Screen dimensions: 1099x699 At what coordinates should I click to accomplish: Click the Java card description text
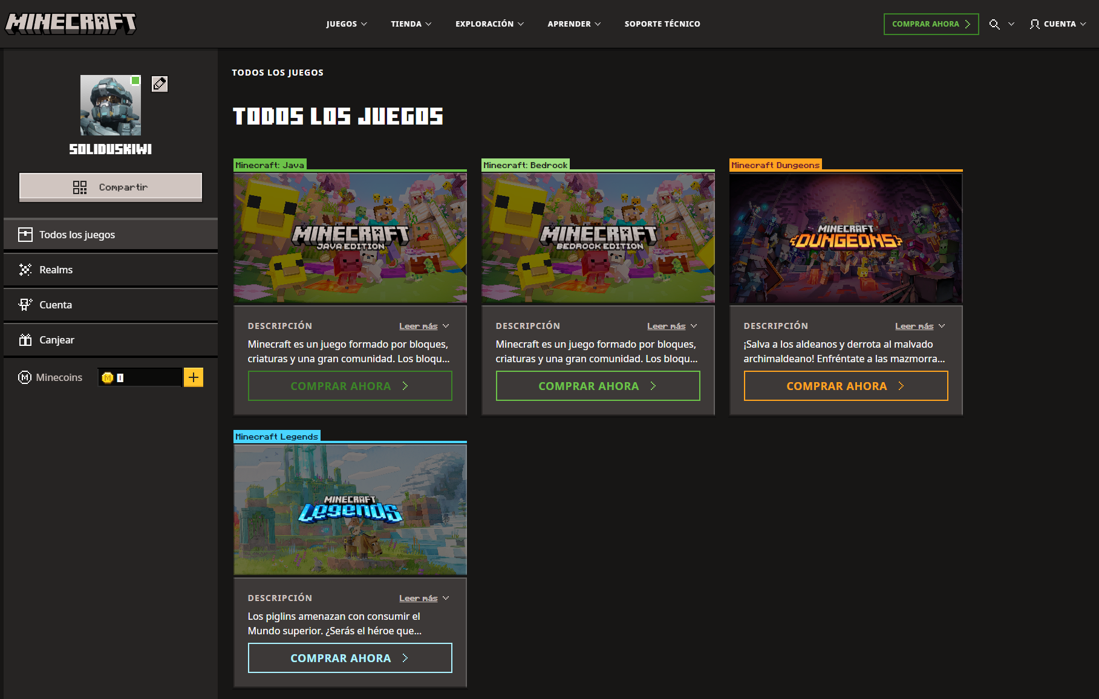[349, 351]
